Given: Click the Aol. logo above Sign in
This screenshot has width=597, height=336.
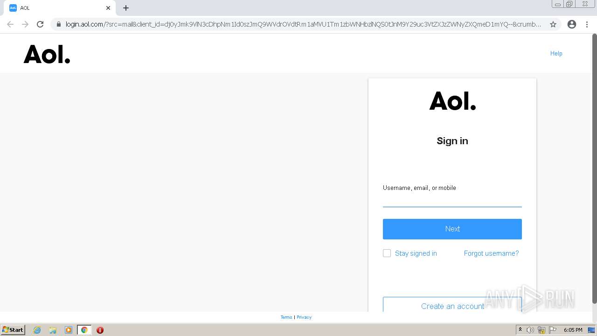Looking at the screenshot, I should coord(452,101).
